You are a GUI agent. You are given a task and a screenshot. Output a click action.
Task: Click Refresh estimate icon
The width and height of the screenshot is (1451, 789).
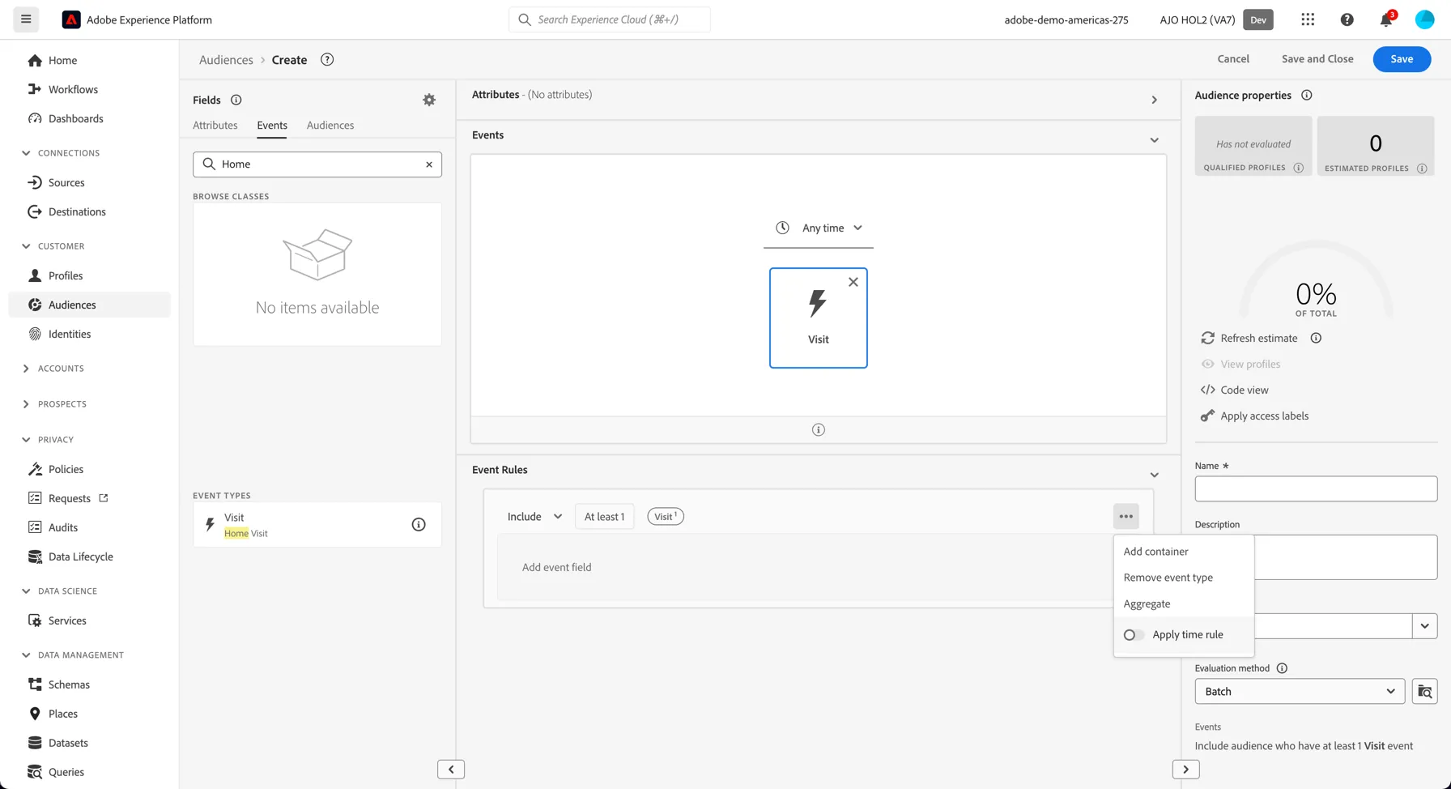click(x=1207, y=338)
